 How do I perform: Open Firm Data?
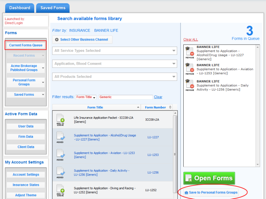(x=26, y=136)
